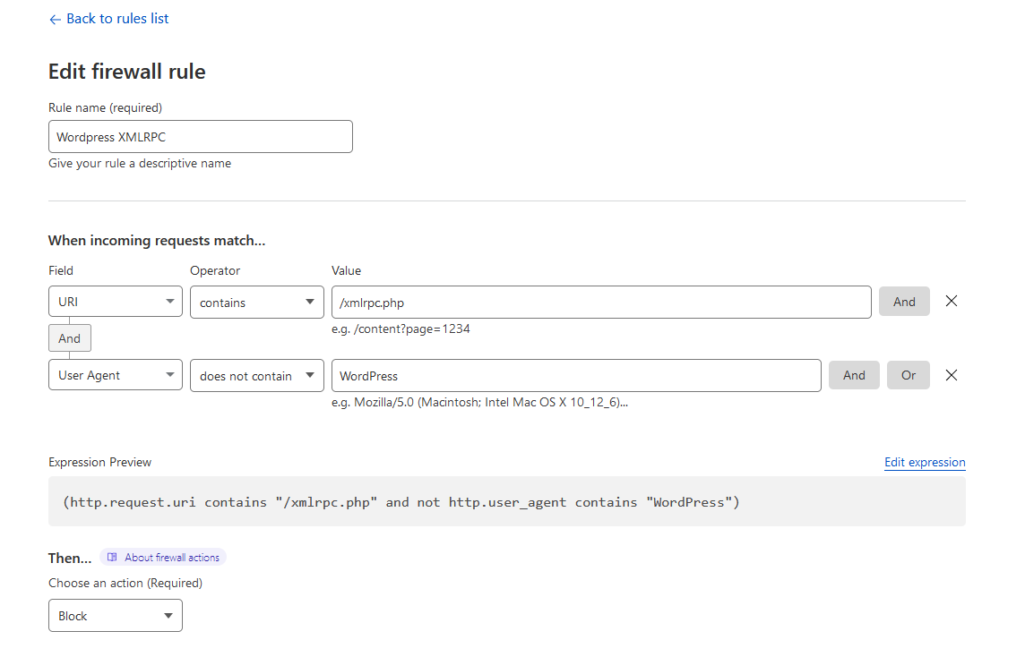Image resolution: width=1025 pixels, height=657 pixels.
Task: Go back to rules list link
Action: pyautogui.click(x=108, y=19)
